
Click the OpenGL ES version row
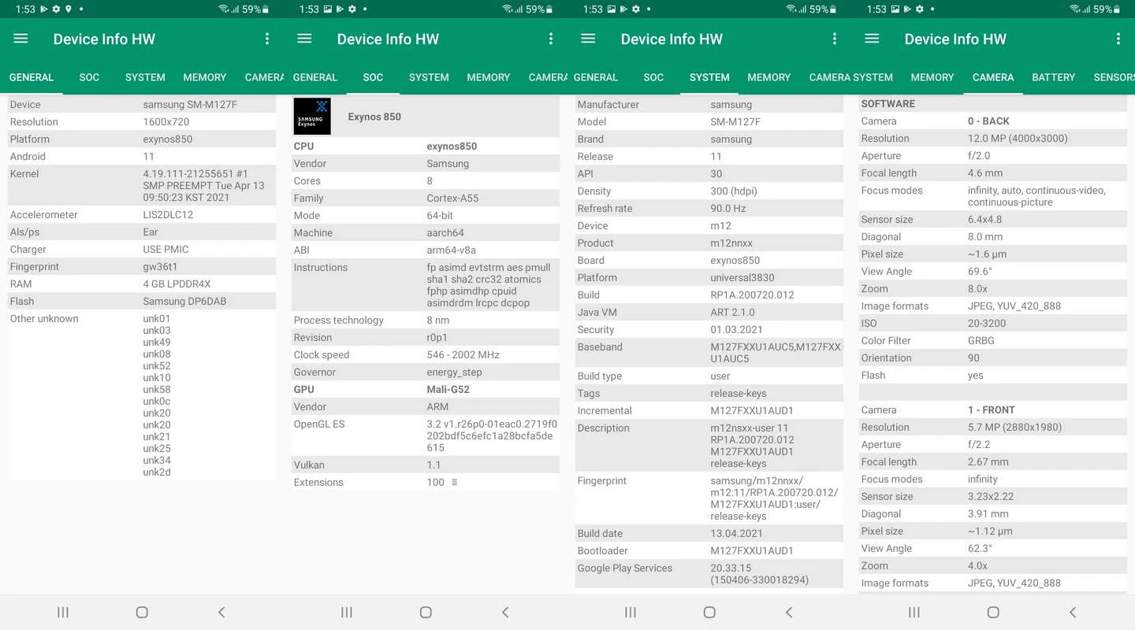426,435
